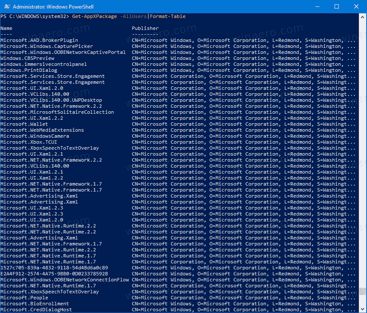This screenshot has height=313, width=367.
Task: Select the Microsoft.MicrosoftSolitaireCollection entry
Action: (55, 112)
